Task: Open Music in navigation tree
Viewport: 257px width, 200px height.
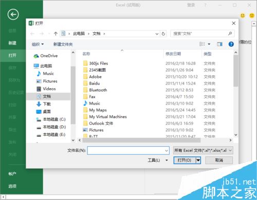Action: 45,73
